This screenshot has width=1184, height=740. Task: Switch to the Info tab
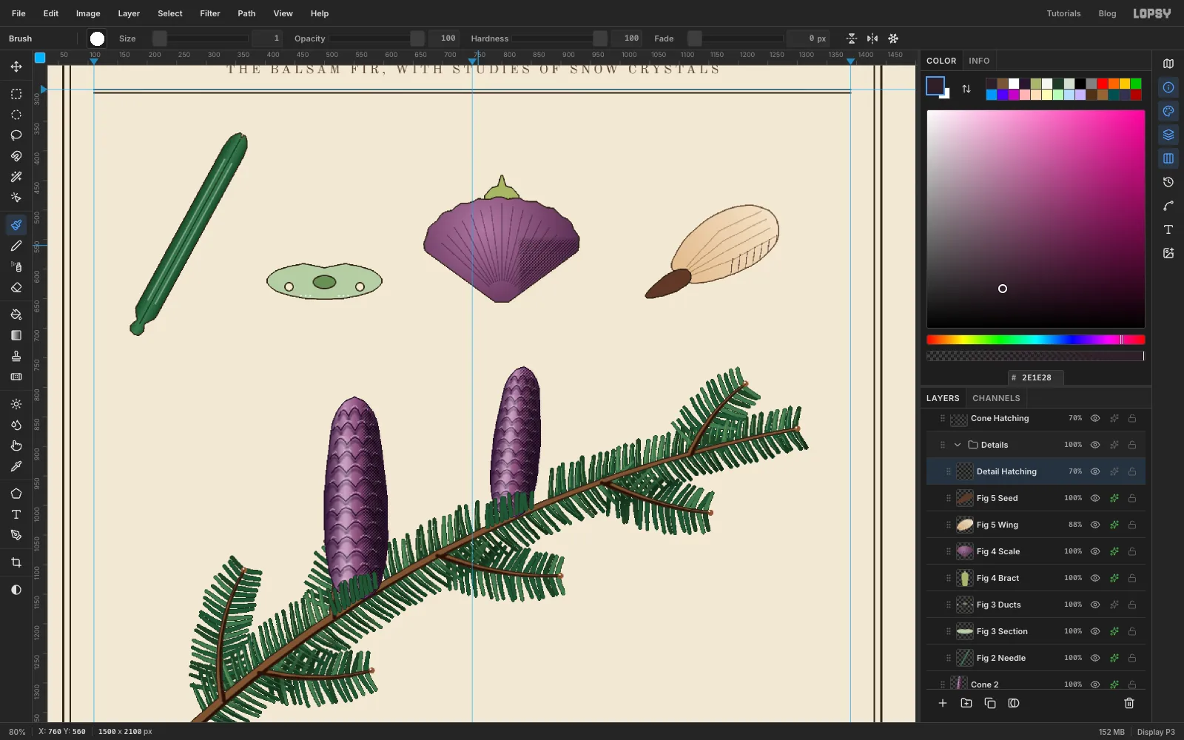[979, 61]
